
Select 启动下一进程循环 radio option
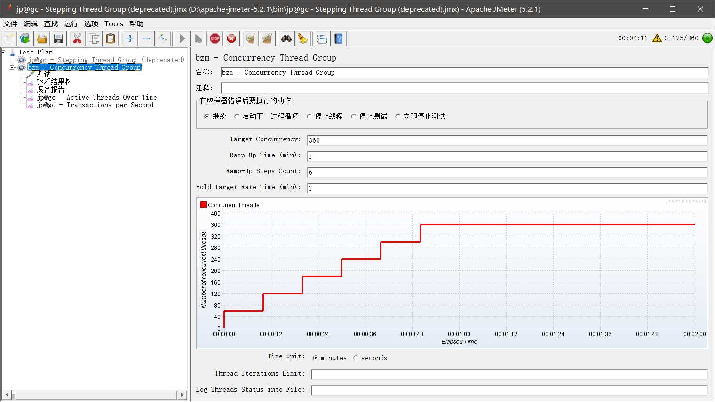tap(237, 116)
